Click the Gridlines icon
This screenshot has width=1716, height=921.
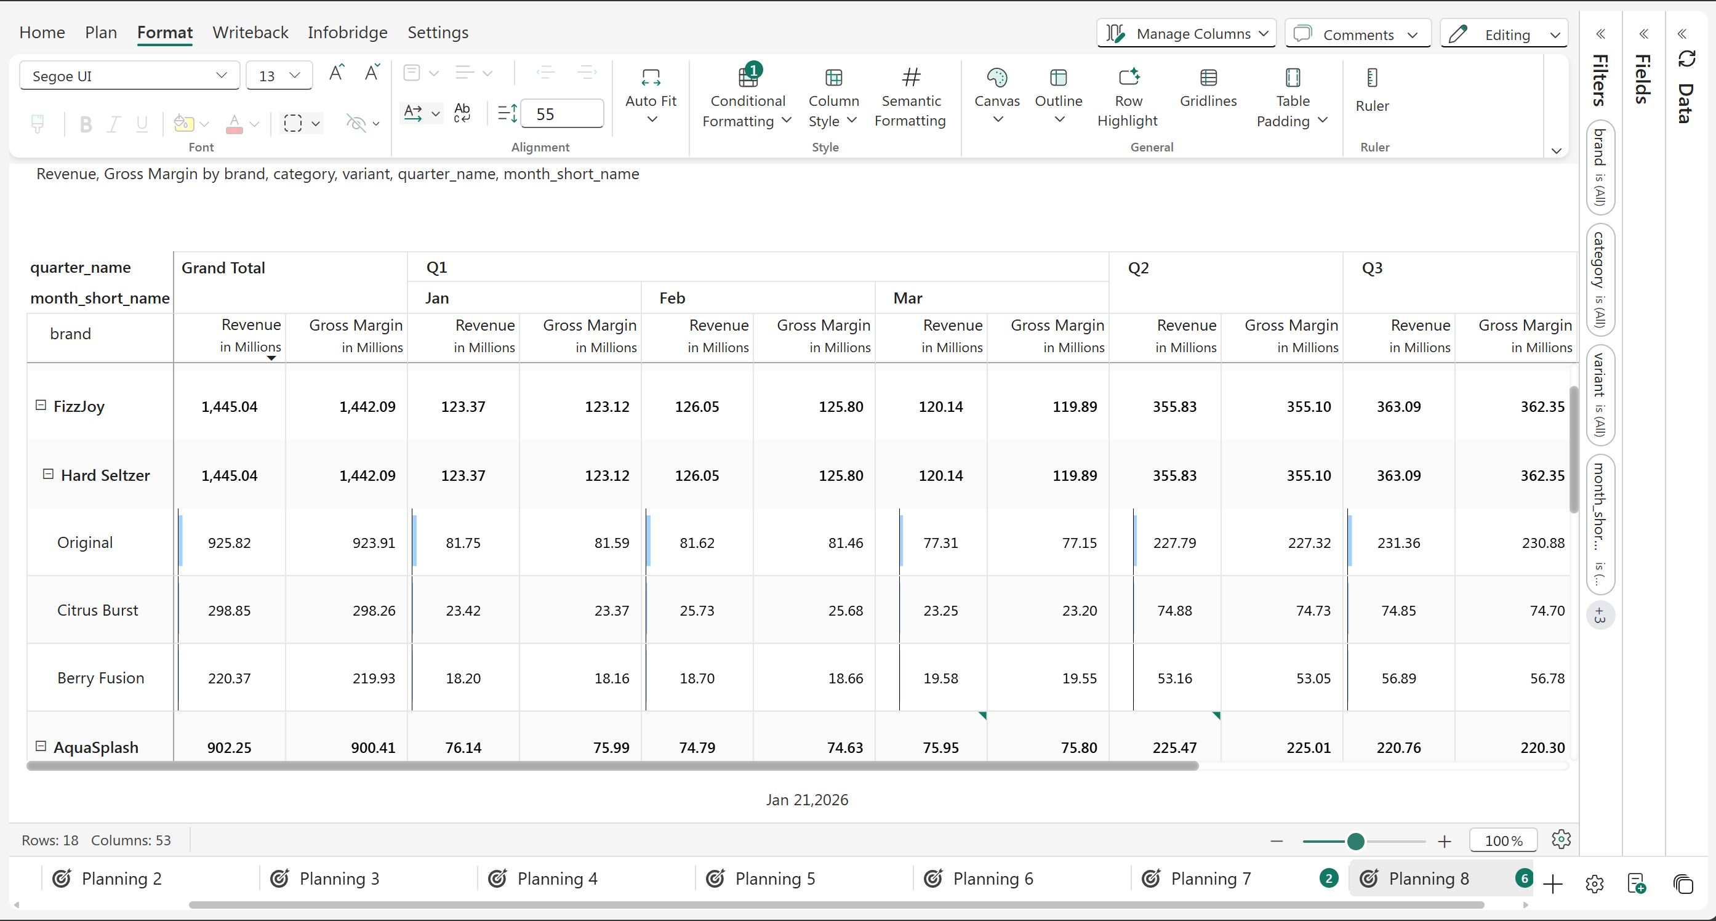click(x=1208, y=78)
